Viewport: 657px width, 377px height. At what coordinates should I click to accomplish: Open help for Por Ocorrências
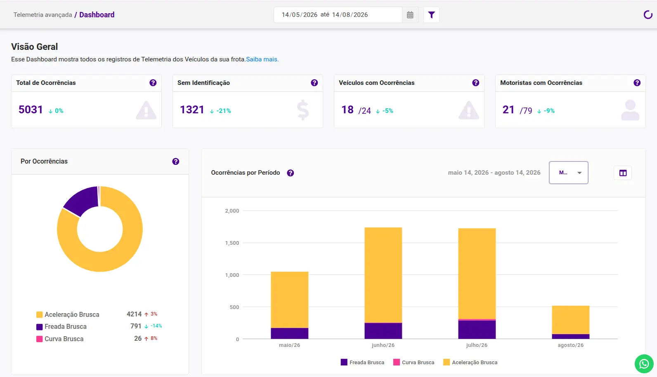click(176, 162)
